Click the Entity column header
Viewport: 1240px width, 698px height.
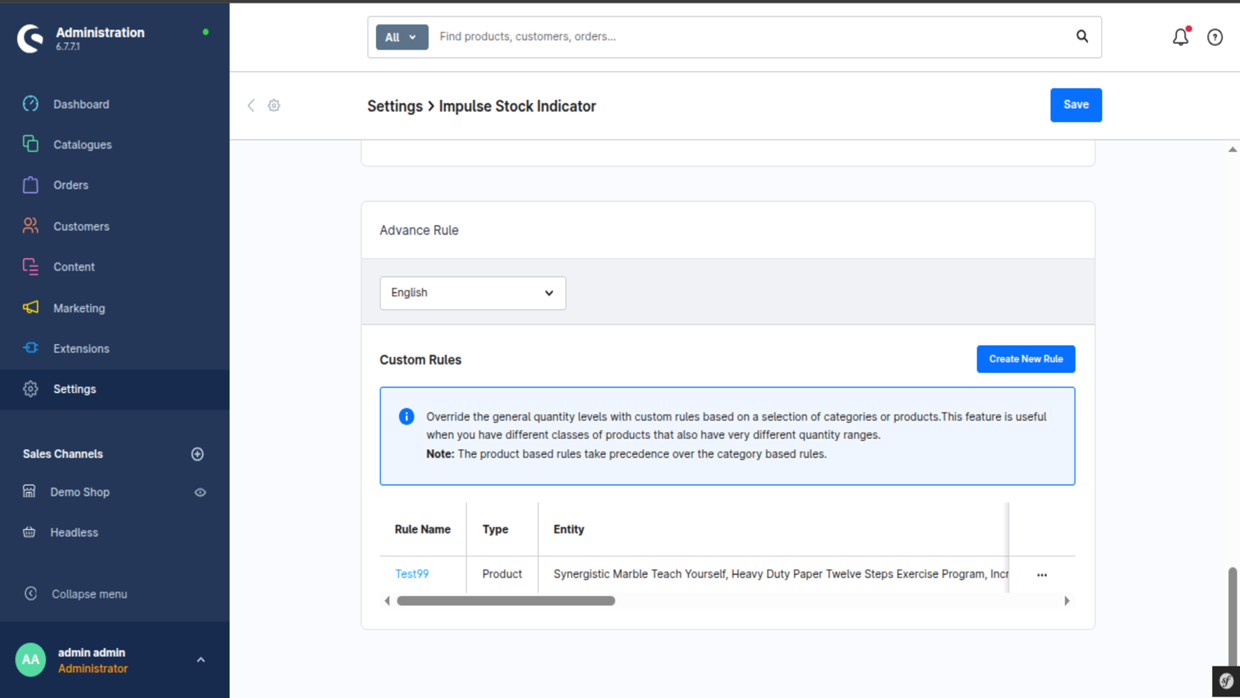coord(568,529)
